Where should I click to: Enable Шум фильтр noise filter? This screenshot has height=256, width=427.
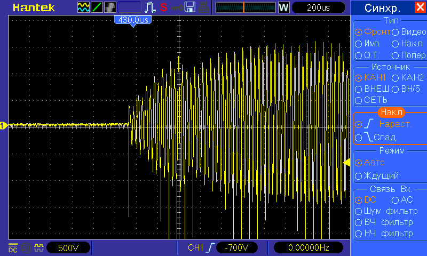[386, 211]
